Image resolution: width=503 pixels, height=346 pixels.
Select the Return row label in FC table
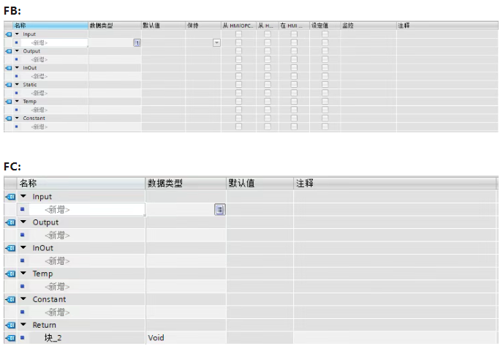click(45, 325)
